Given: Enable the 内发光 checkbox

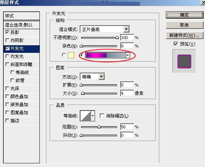Looking at the screenshot, I should coord(7,57).
